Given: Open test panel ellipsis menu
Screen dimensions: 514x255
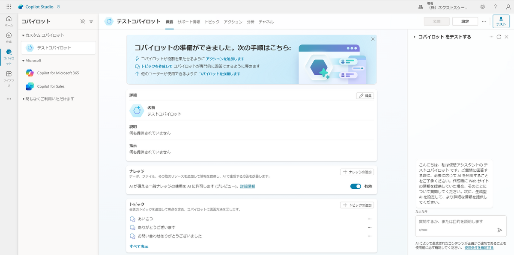Looking at the screenshot, I should (491, 37).
